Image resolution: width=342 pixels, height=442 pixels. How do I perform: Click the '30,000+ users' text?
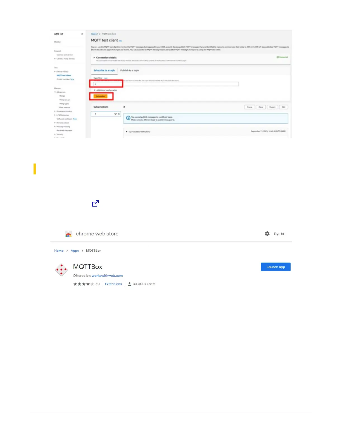coord(144,284)
